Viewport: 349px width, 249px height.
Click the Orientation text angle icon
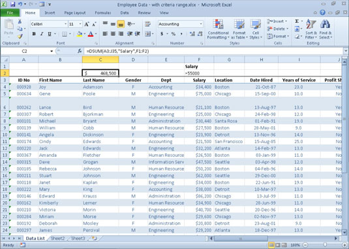pyautogui.click(x=130, y=24)
